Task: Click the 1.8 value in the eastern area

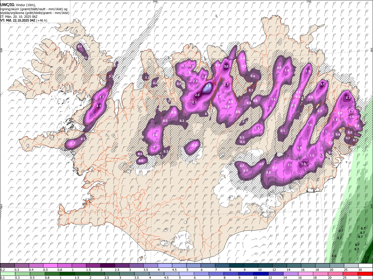Action: click(x=335, y=120)
